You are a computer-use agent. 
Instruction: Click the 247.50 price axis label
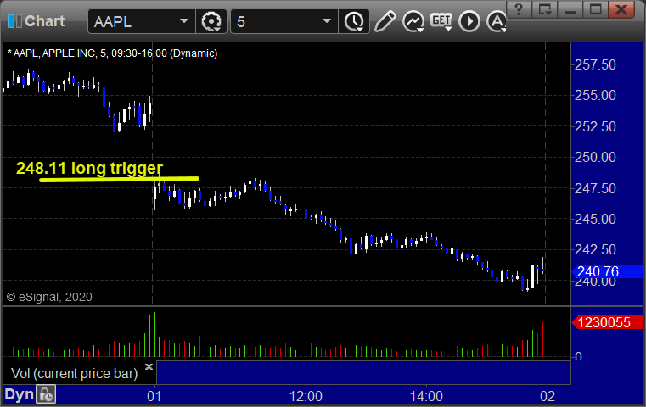(x=595, y=188)
